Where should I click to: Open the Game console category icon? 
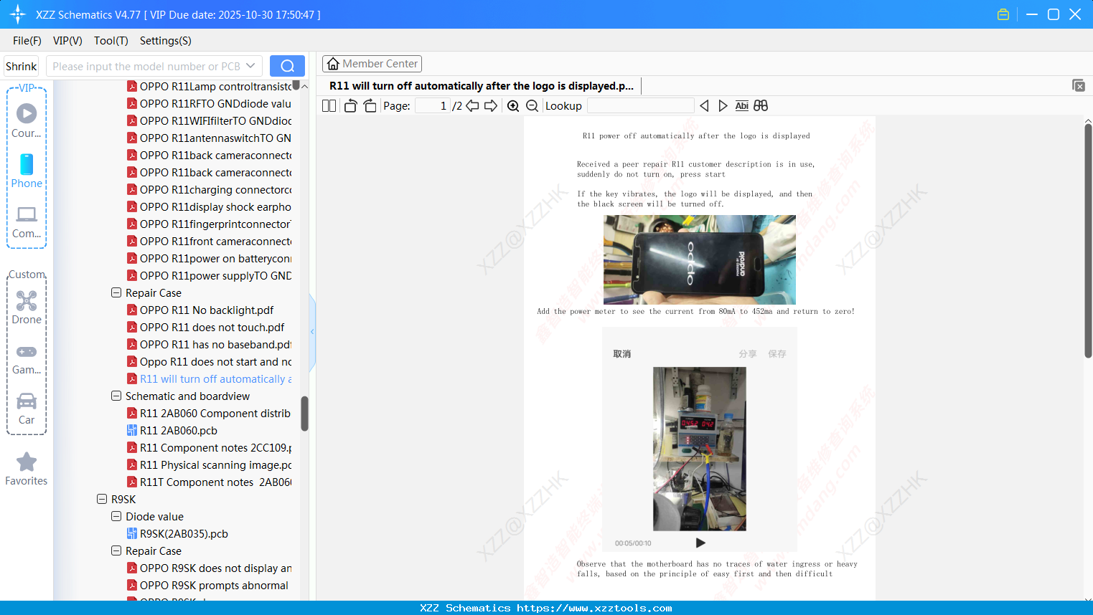[x=27, y=358]
